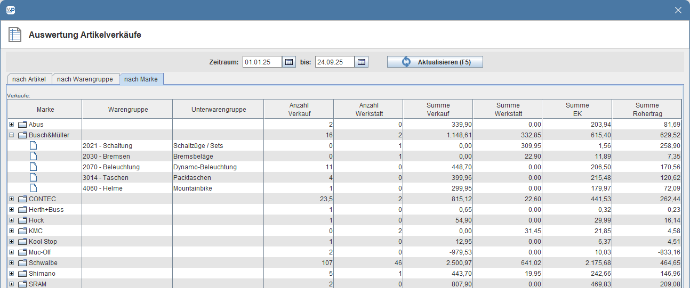
Task: Sort by the Anzahl Werkstatt column header
Action: tap(368, 109)
